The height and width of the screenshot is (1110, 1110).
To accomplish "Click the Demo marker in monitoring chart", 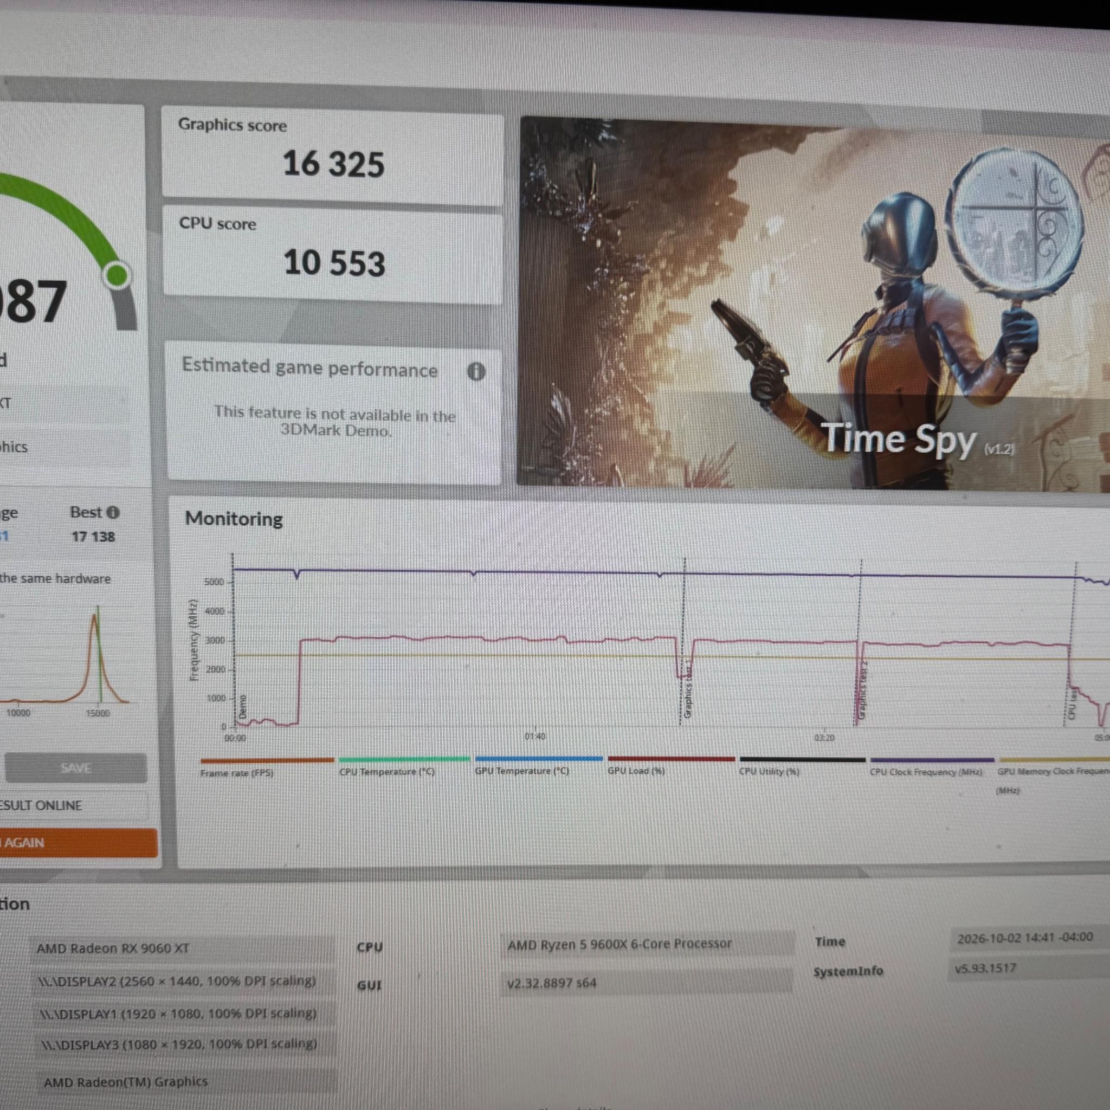I will (x=242, y=707).
